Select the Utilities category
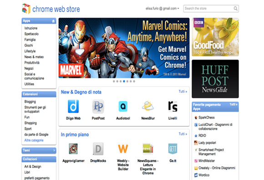 [x=29, y=84]
